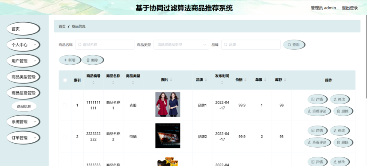The height and width of the screenshot is (166, 367).
Task: Click the stock value 98 cell
Action: [x=281, y=105]
